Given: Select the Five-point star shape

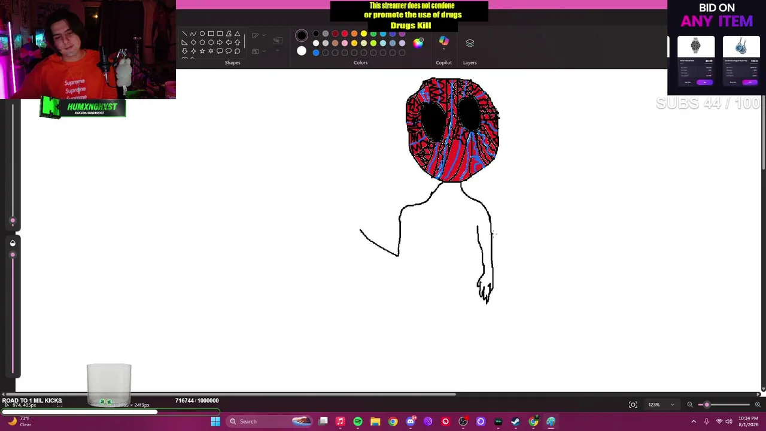Looking at the screenshot, I should click(202, 51).
